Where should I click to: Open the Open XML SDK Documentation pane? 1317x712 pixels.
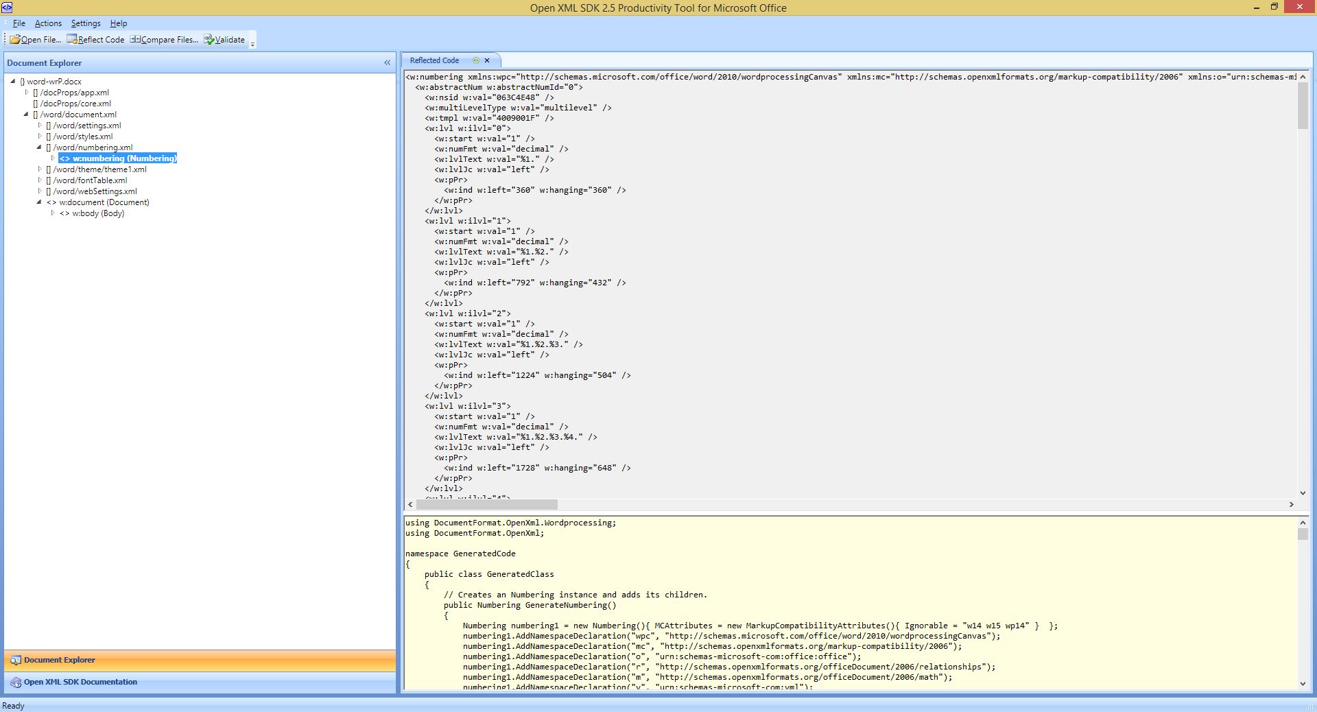click(x=200, y=682)
